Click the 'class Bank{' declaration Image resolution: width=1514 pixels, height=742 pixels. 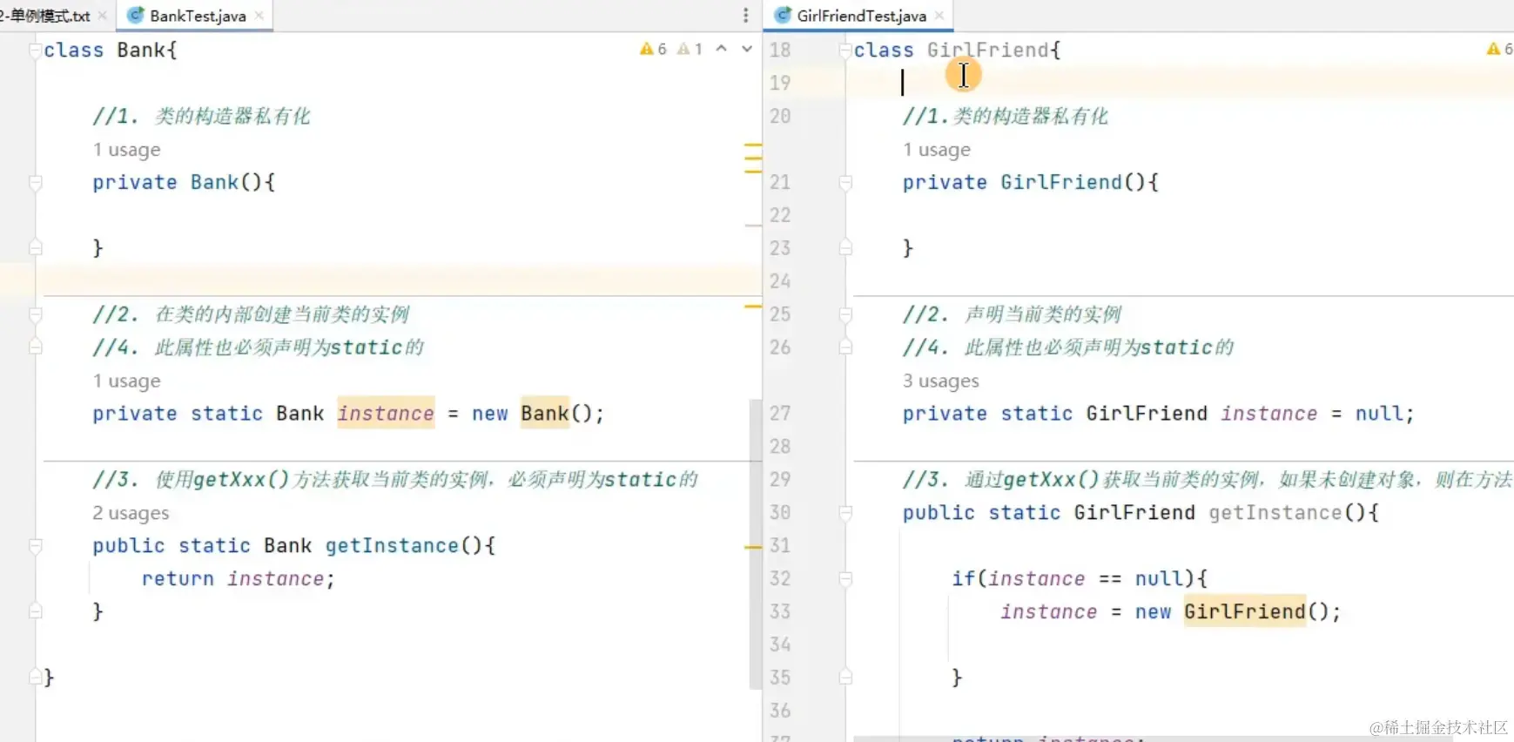point(111,51)
